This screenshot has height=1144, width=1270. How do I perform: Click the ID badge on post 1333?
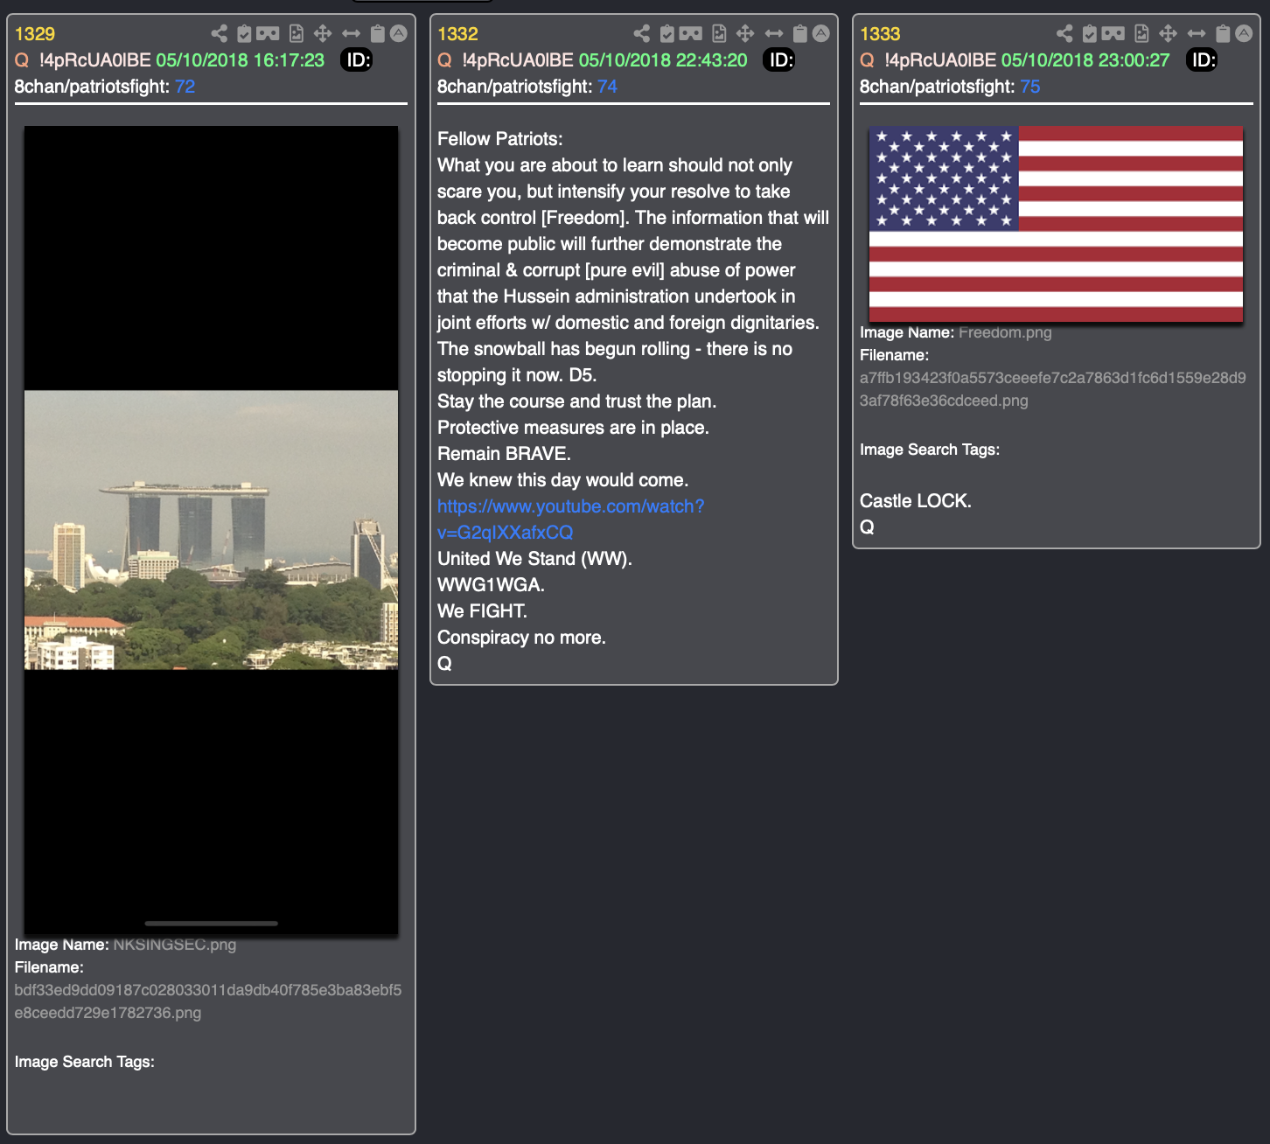click(1202, 60)
